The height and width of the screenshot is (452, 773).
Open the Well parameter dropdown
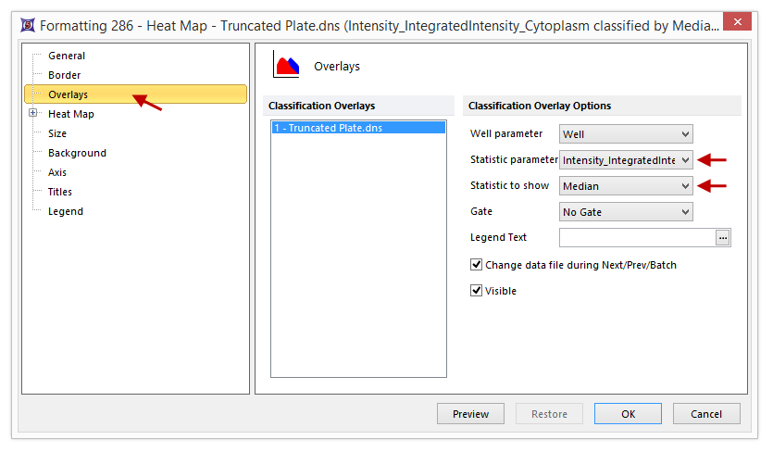627,134
